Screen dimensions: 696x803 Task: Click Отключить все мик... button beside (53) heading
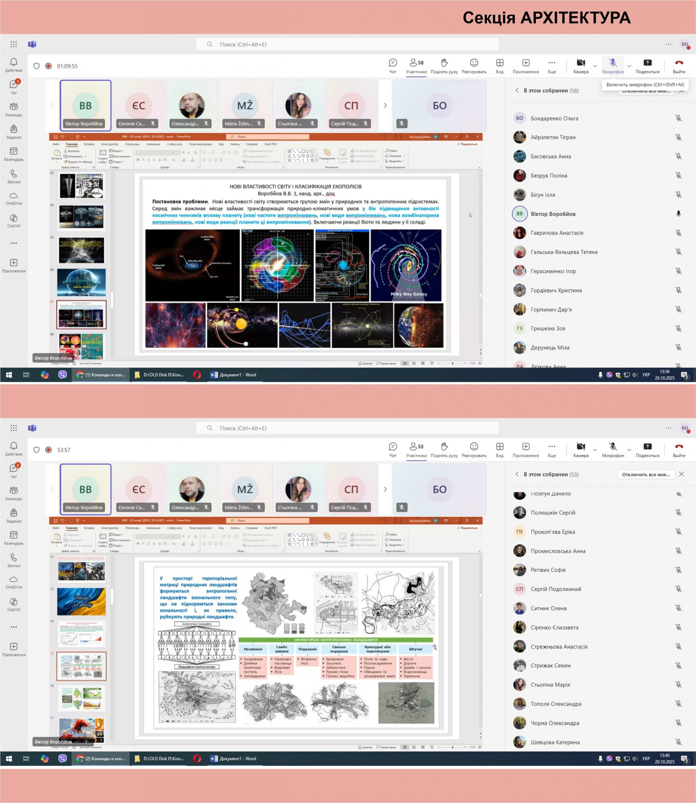(646, 474)
